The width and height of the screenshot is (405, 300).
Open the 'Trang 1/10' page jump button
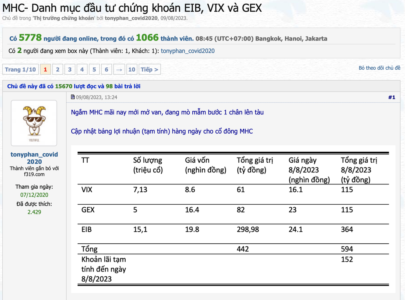[20, 69]
